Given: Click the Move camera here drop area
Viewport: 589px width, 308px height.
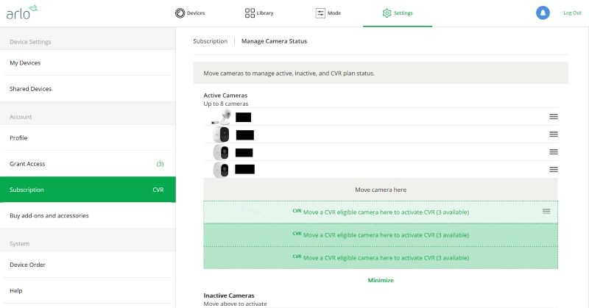Looking at the screenshot, I should click(x=381, y=190).
